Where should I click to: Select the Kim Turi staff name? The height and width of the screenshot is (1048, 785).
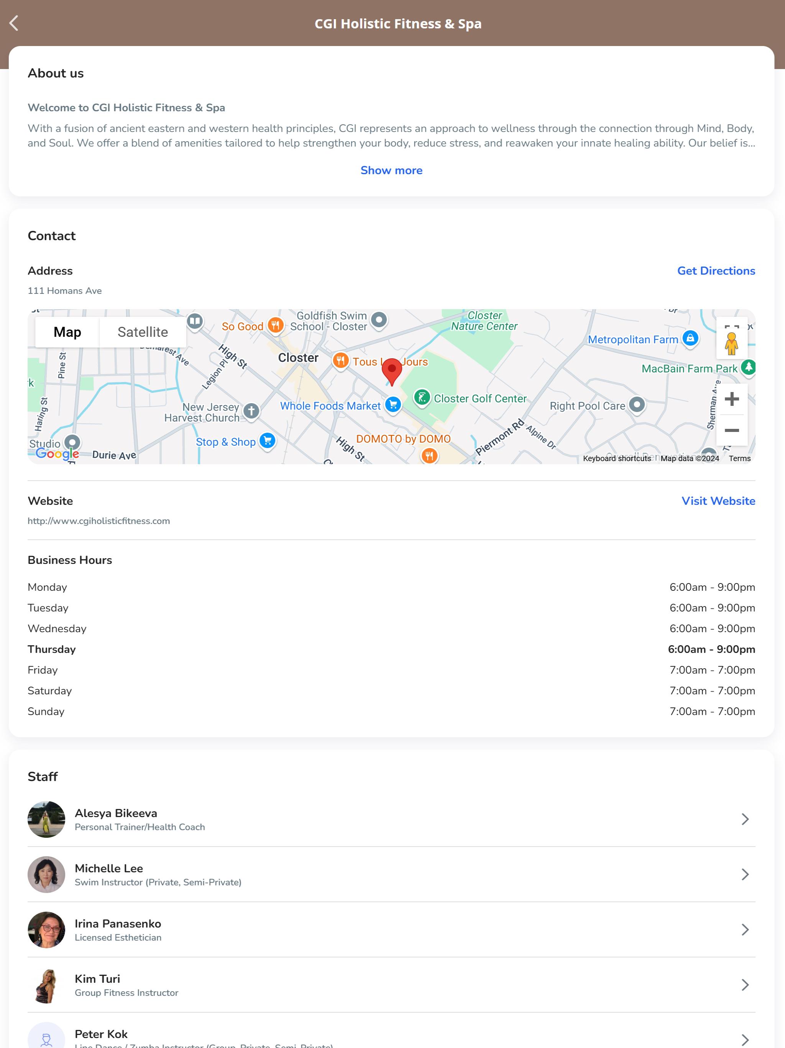[97, 979]
